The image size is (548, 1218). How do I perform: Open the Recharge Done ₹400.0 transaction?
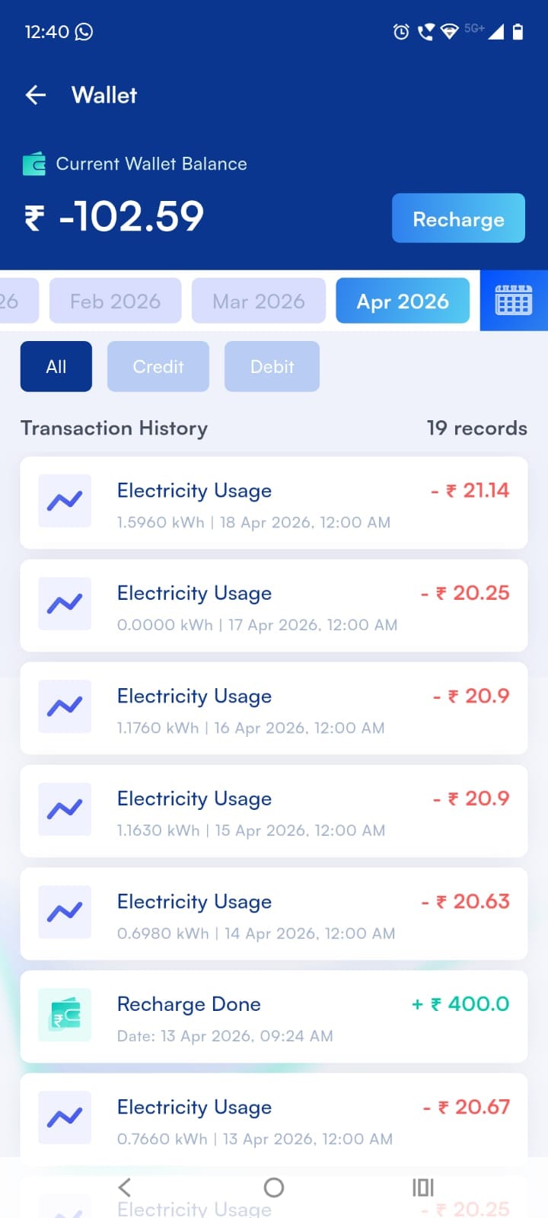[x=274, y=1016]
